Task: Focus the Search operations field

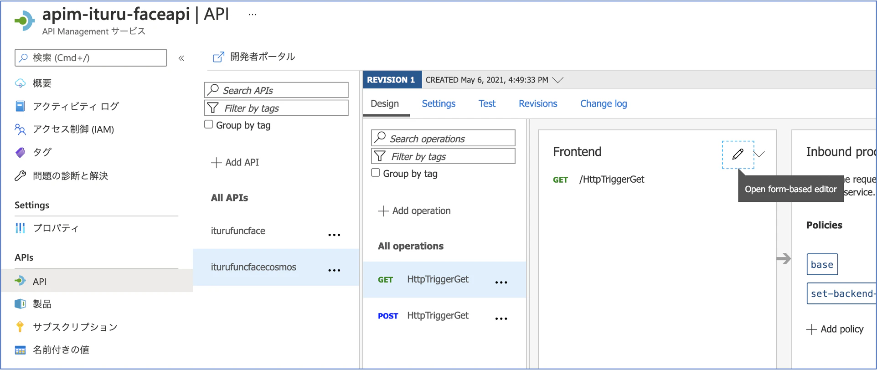Action: pyautogui.click(x=443, y=139)
